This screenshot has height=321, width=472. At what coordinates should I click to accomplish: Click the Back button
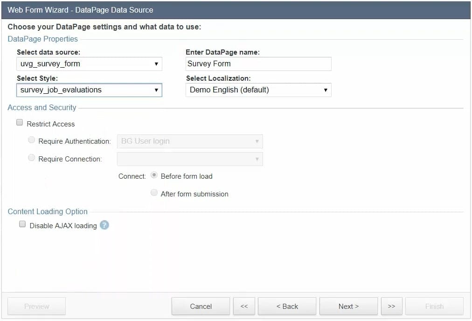(287, 307)
